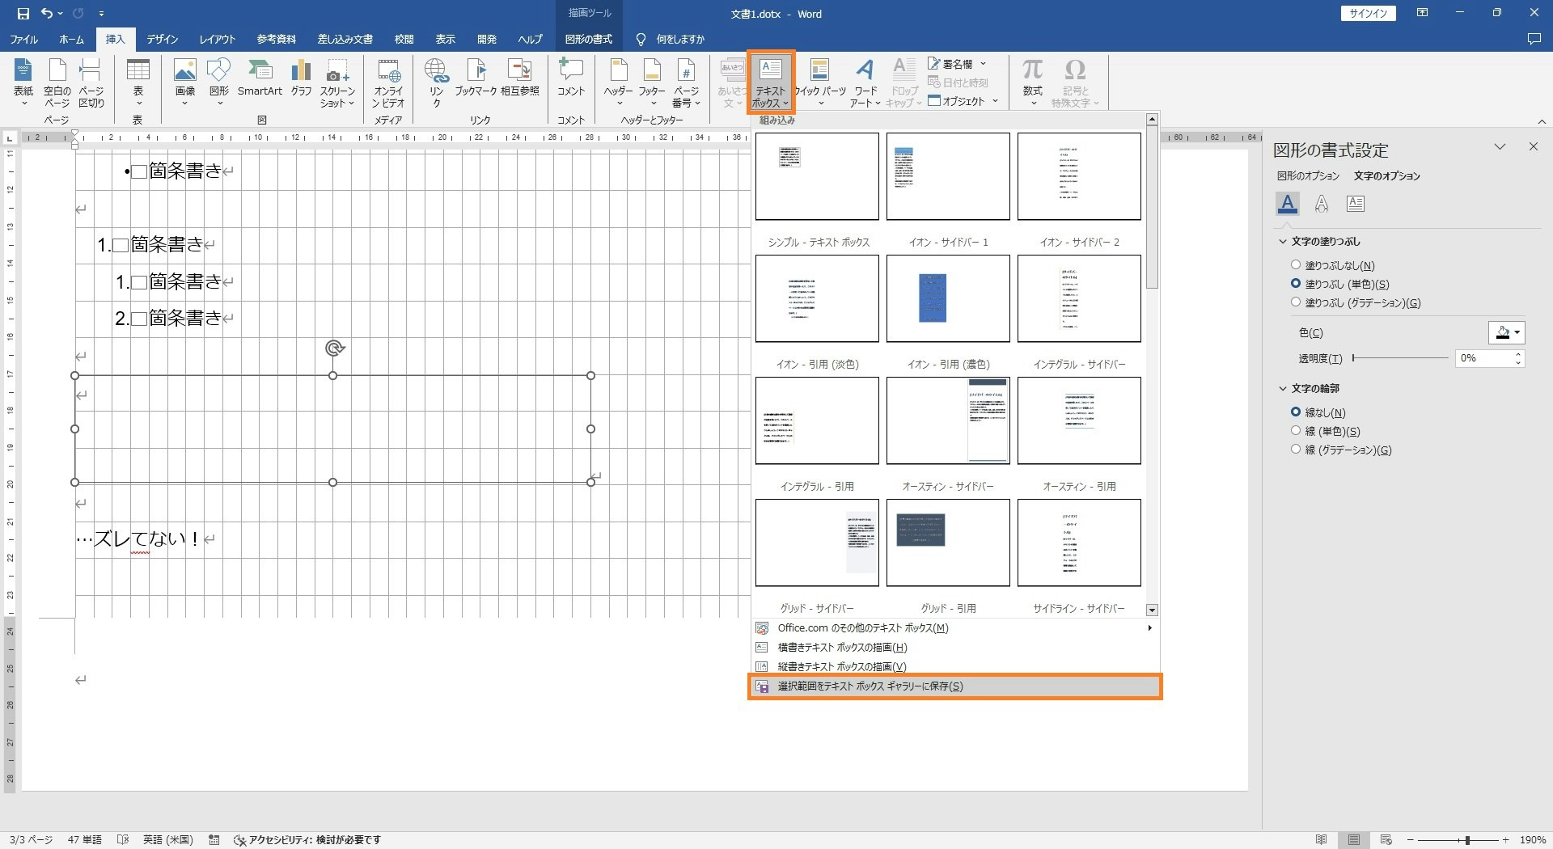Open the ワードアート WordArt gallery
1553x849 pixels.
tap(865, 82)
